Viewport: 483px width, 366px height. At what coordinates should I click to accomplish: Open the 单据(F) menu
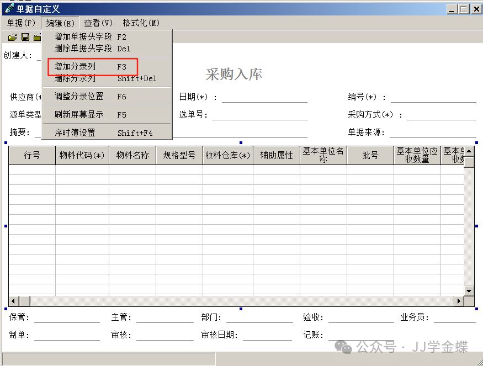(x=21, y=23)
